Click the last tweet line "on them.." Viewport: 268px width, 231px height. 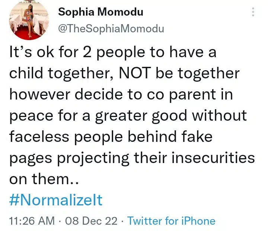[43, 179]
